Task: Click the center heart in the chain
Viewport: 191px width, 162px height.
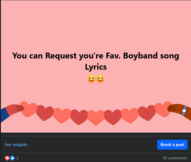Action: (96, 118)
